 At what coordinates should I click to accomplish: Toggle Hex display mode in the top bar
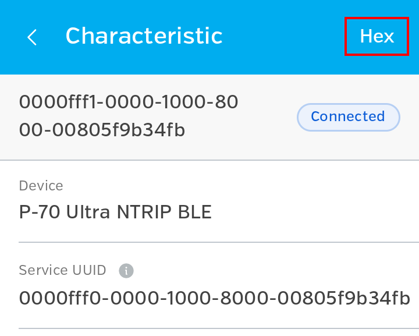click(377, 37)
